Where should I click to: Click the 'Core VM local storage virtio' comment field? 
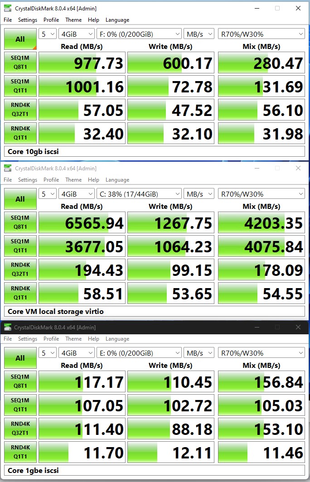[x=155, y=311]
